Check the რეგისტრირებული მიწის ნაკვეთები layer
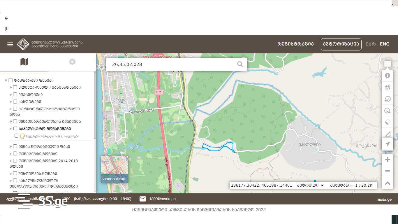The image size is (398, 224). point(17,136)
